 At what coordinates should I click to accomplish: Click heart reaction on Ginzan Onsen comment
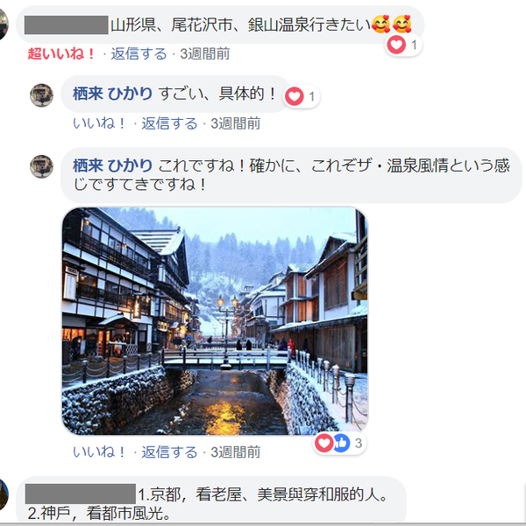point(396,45)
